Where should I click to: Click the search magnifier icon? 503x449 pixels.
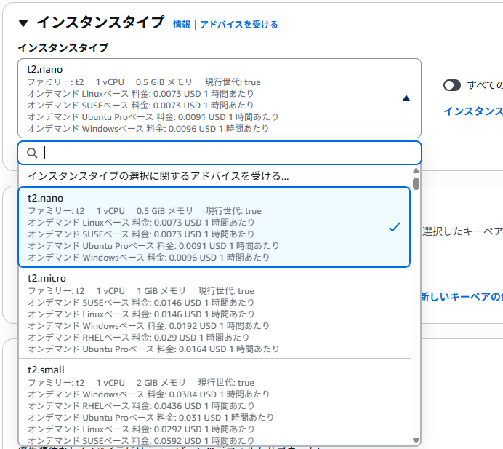32,153
